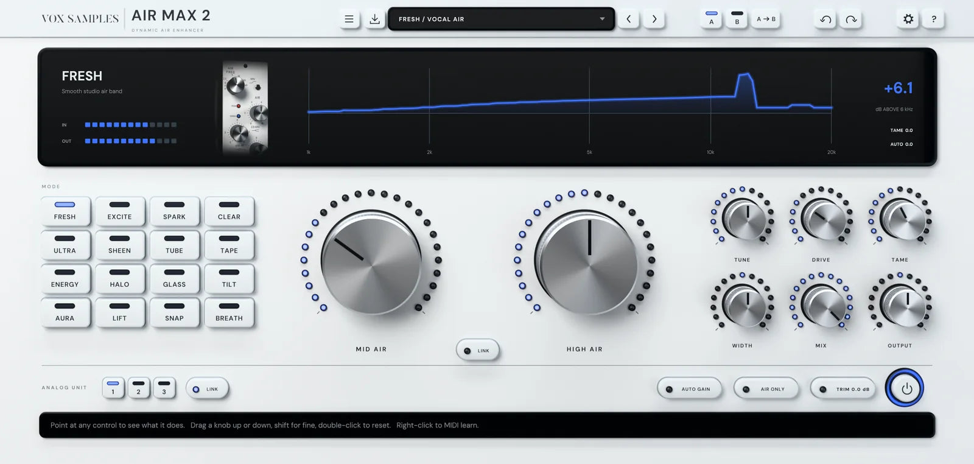Screen dimensions: 974x464
Task: Open settings gear icon
Action: 908,19
